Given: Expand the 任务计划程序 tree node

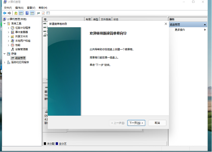Looking at the screenshot, I should (x=9, y=28).
